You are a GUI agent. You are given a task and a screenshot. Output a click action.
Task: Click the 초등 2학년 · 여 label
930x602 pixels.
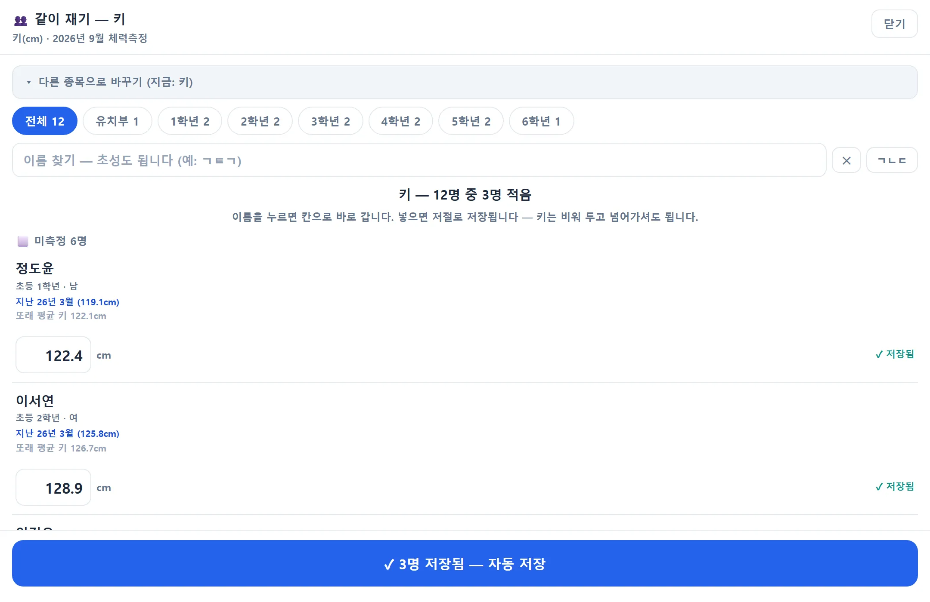coord(47,418)
